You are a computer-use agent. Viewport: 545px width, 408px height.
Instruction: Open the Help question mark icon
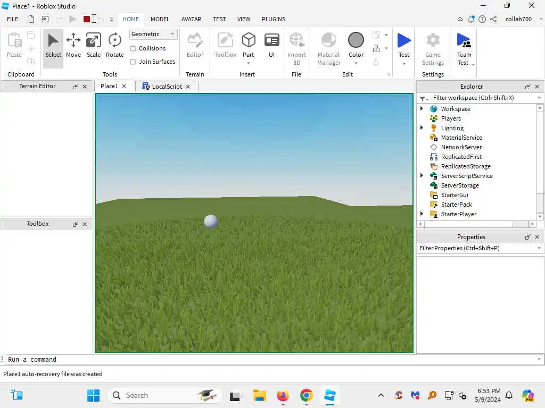click(x=482, y=19)
